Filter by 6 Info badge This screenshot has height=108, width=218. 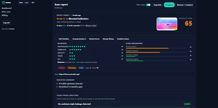coord(81,68)
